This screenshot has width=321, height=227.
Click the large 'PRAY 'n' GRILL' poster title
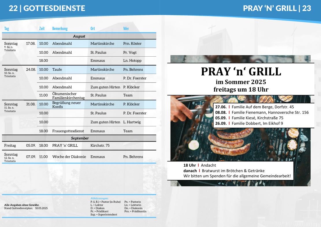[241, 71]
